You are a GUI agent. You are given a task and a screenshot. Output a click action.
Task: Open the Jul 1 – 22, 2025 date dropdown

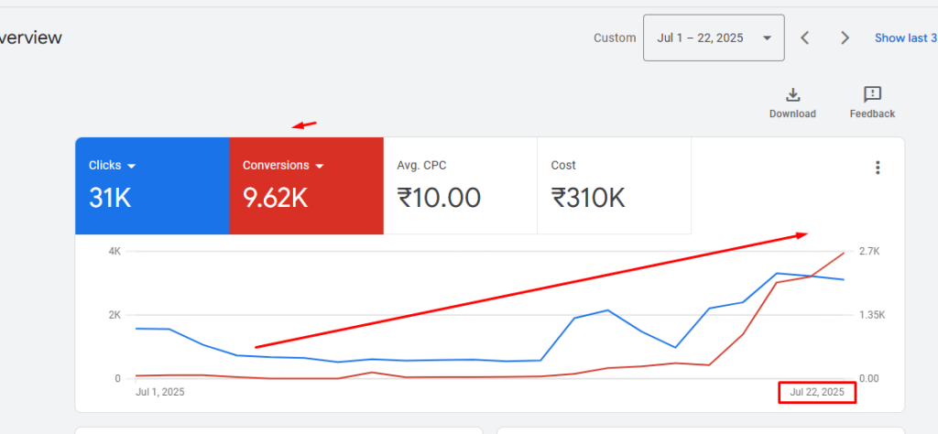pos(713,38)
